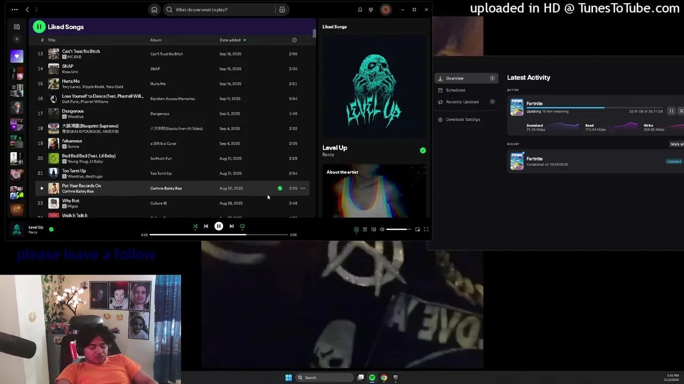The width and height of the screenshot is (684, 384).
Task: Pause playback in the bottom player
Action: click(x=219, y=226)
